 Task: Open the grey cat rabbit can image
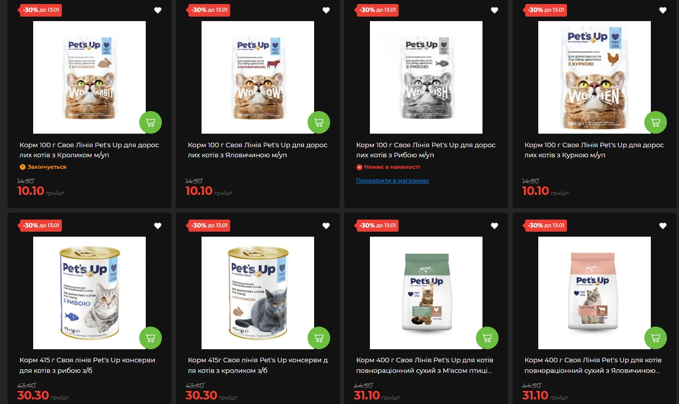pos(258,293)
